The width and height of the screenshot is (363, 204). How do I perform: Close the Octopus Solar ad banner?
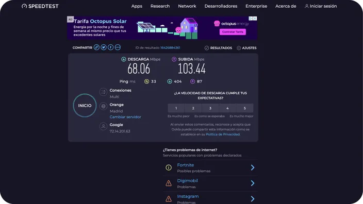tap(255, 18)
